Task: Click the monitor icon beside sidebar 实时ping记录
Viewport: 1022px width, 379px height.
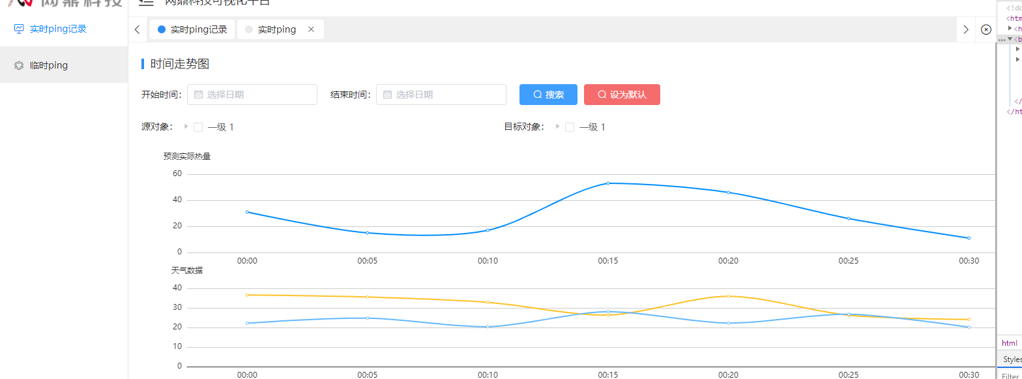Action: coord(19,29)
